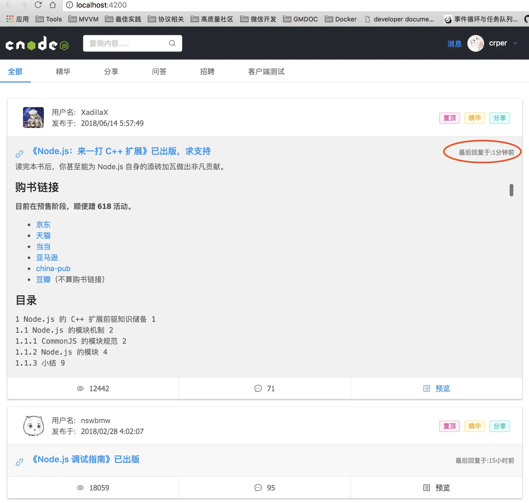Click the post content scrollbar thumb
The height and width of the screenshot is (503, 529).
pos(511,190)
